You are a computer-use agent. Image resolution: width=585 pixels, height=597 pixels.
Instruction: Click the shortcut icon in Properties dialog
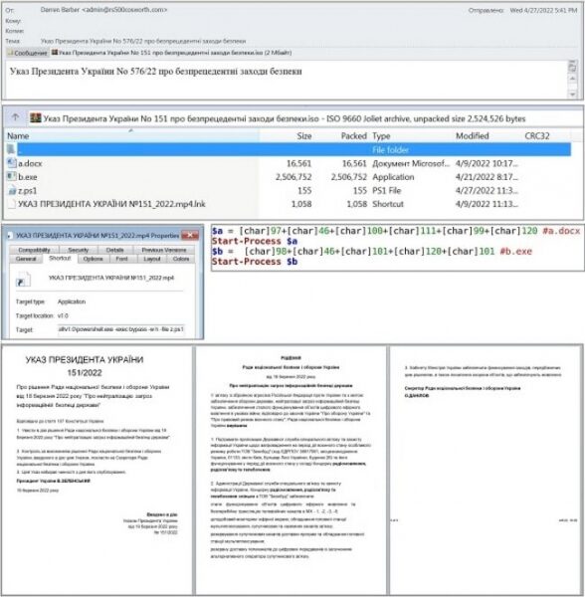pyautogui.click(x=23, y=279)
